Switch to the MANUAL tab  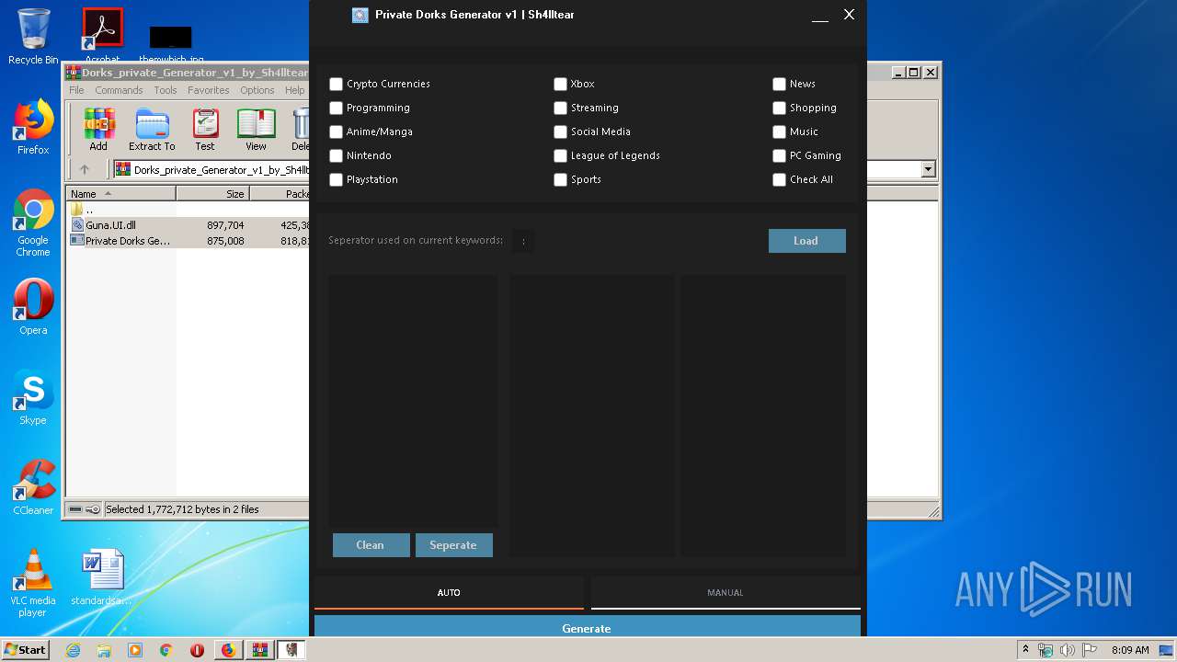click(x=726, y=593)
